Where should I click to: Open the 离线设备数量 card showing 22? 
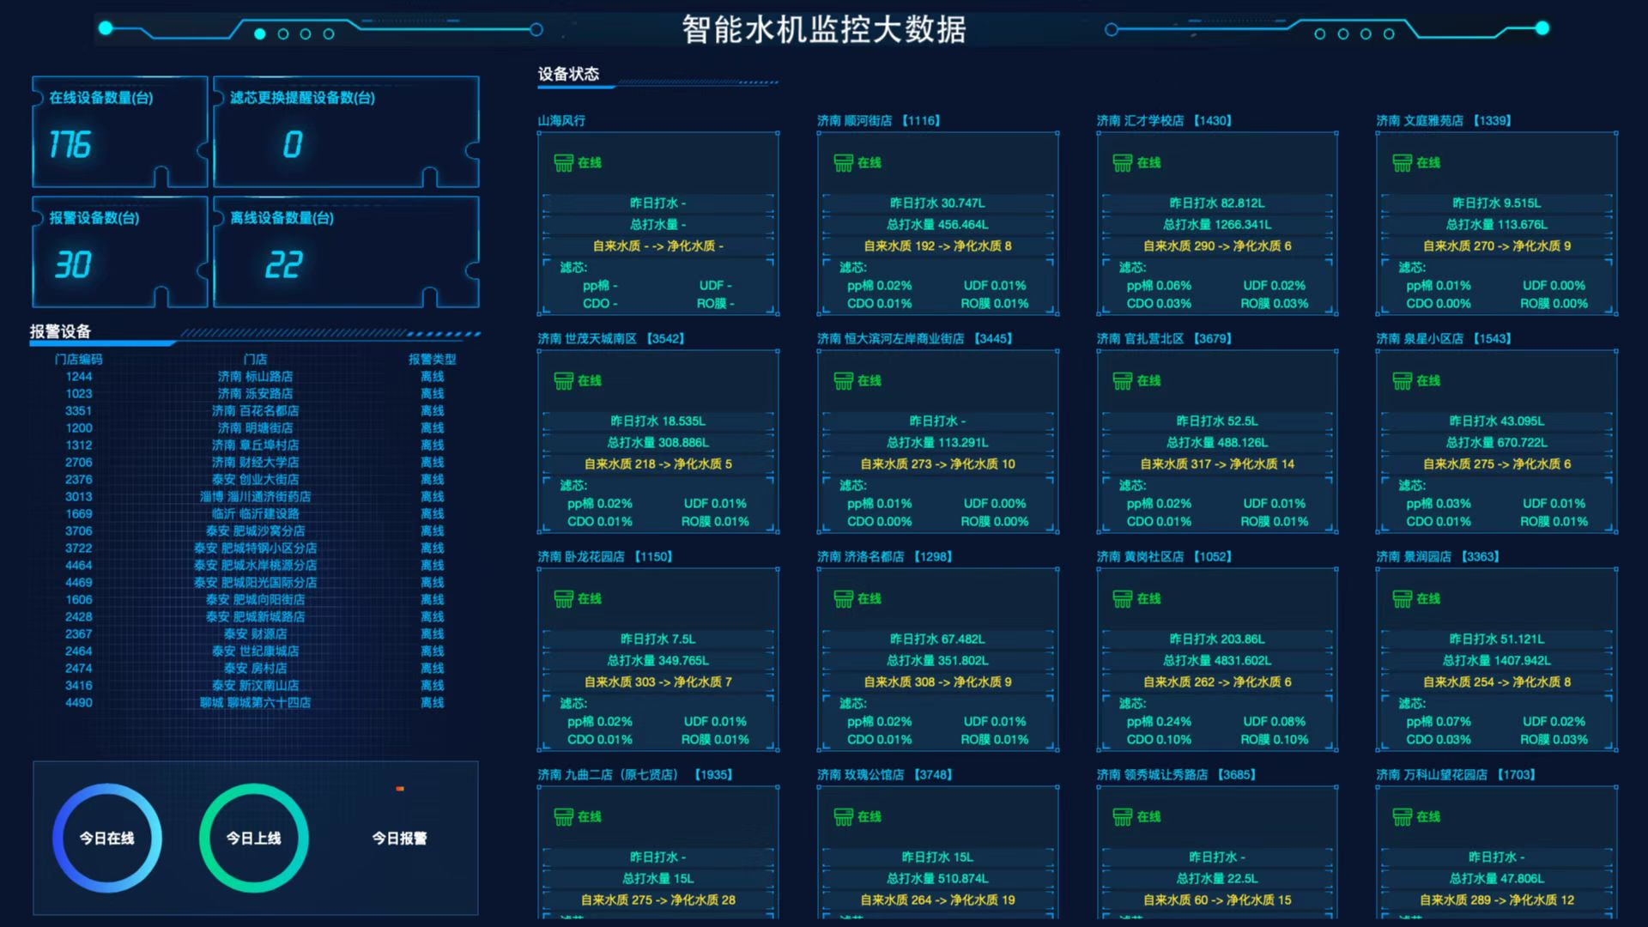346,252
